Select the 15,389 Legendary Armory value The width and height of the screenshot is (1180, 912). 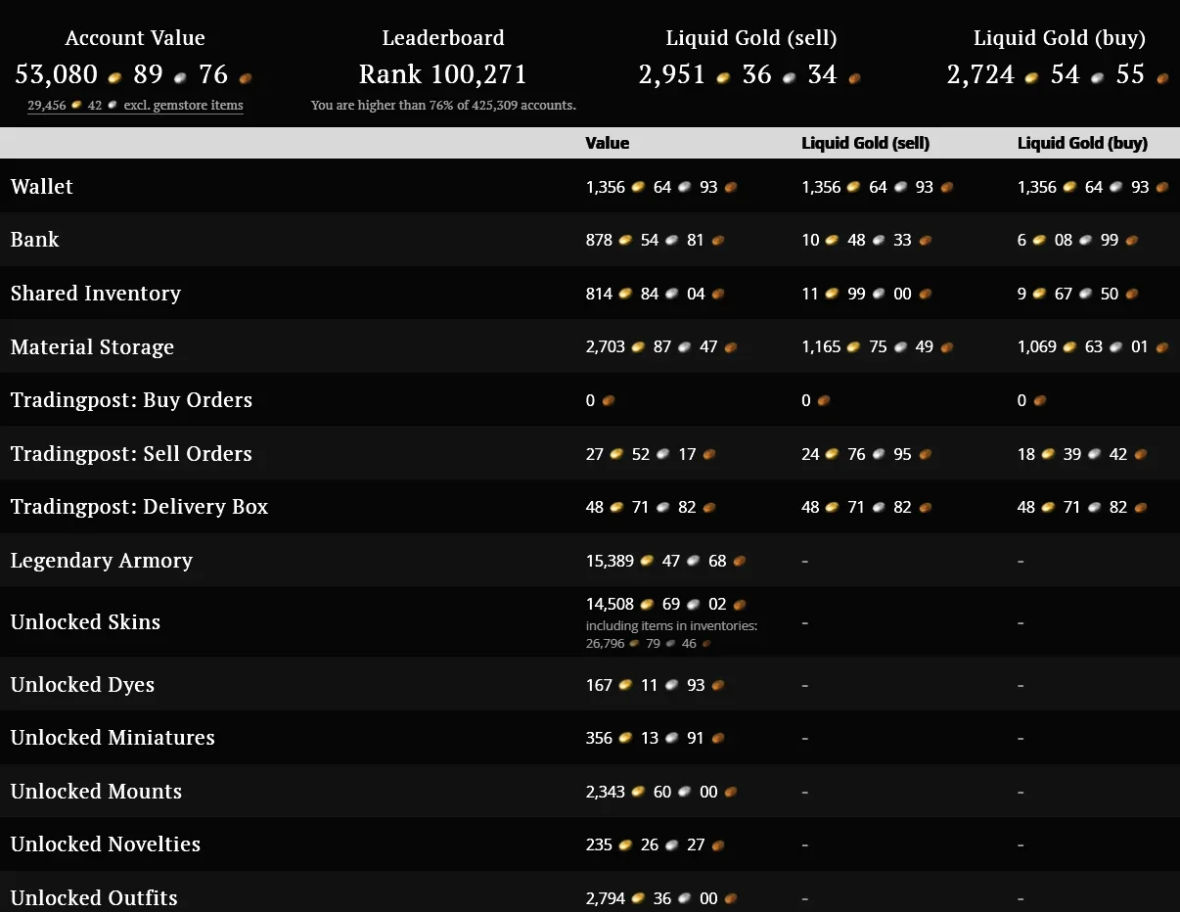click(x=610, y=561)
